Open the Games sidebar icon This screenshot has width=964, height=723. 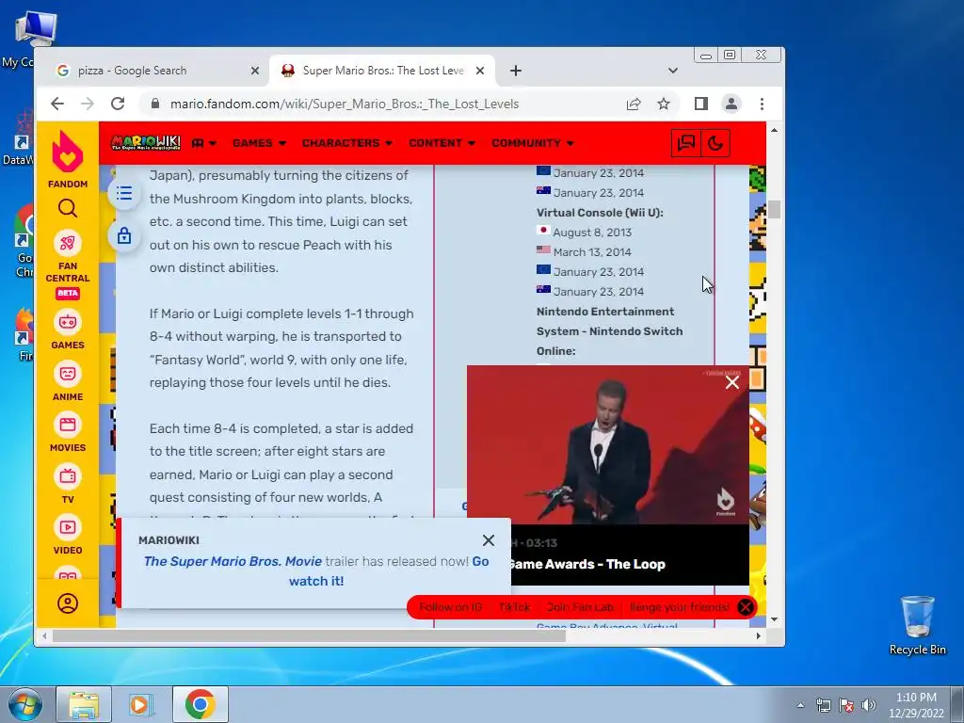68,322
